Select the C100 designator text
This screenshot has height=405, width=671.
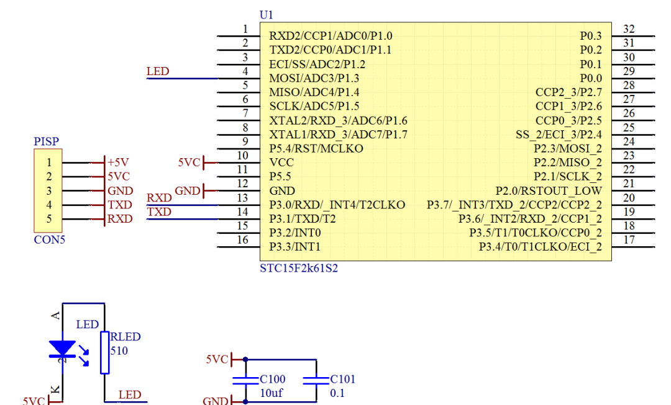coord(273,379)
